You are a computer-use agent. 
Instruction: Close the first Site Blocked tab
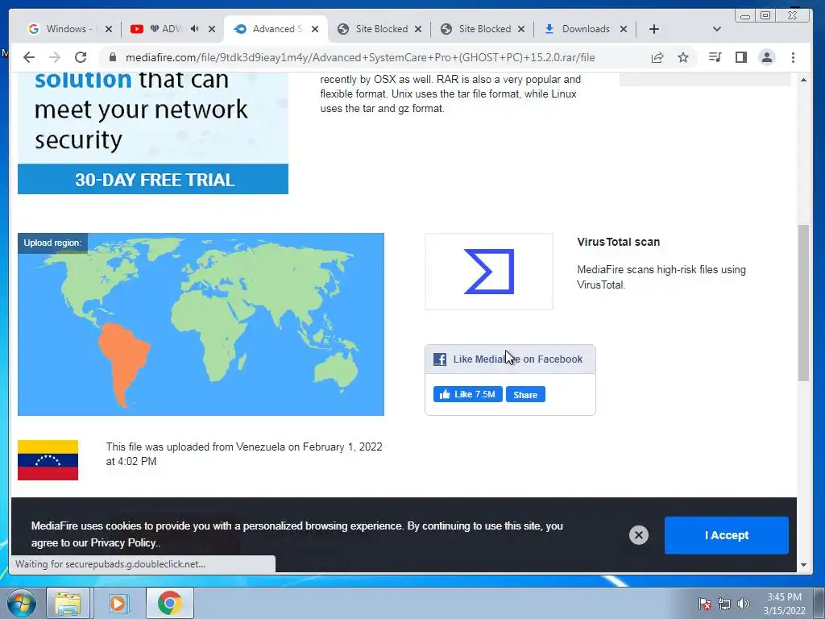point(418,29)
